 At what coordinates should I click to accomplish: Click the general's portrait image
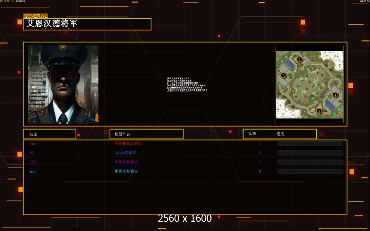63,84
